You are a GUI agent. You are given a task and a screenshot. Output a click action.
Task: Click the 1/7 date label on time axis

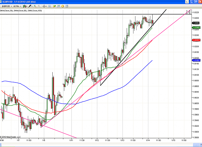point(18,141)
